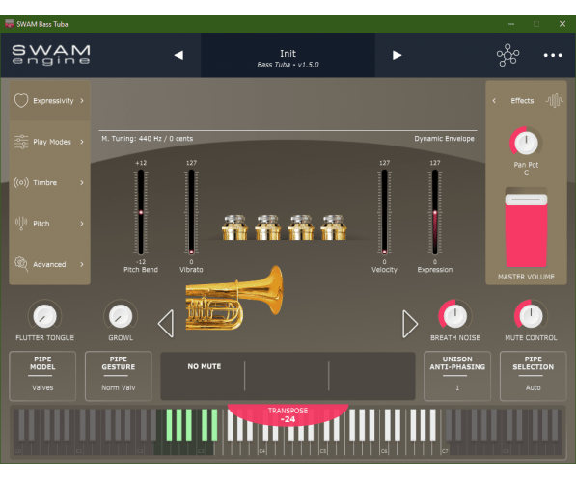
Task: Click the Master Volume fader
Action: (526, 227)
